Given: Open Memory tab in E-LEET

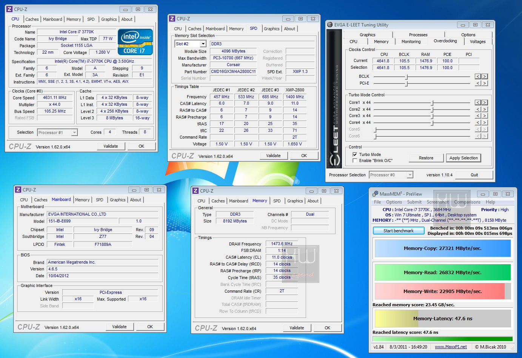Looking at the screenshot, I should click(381, 42).
